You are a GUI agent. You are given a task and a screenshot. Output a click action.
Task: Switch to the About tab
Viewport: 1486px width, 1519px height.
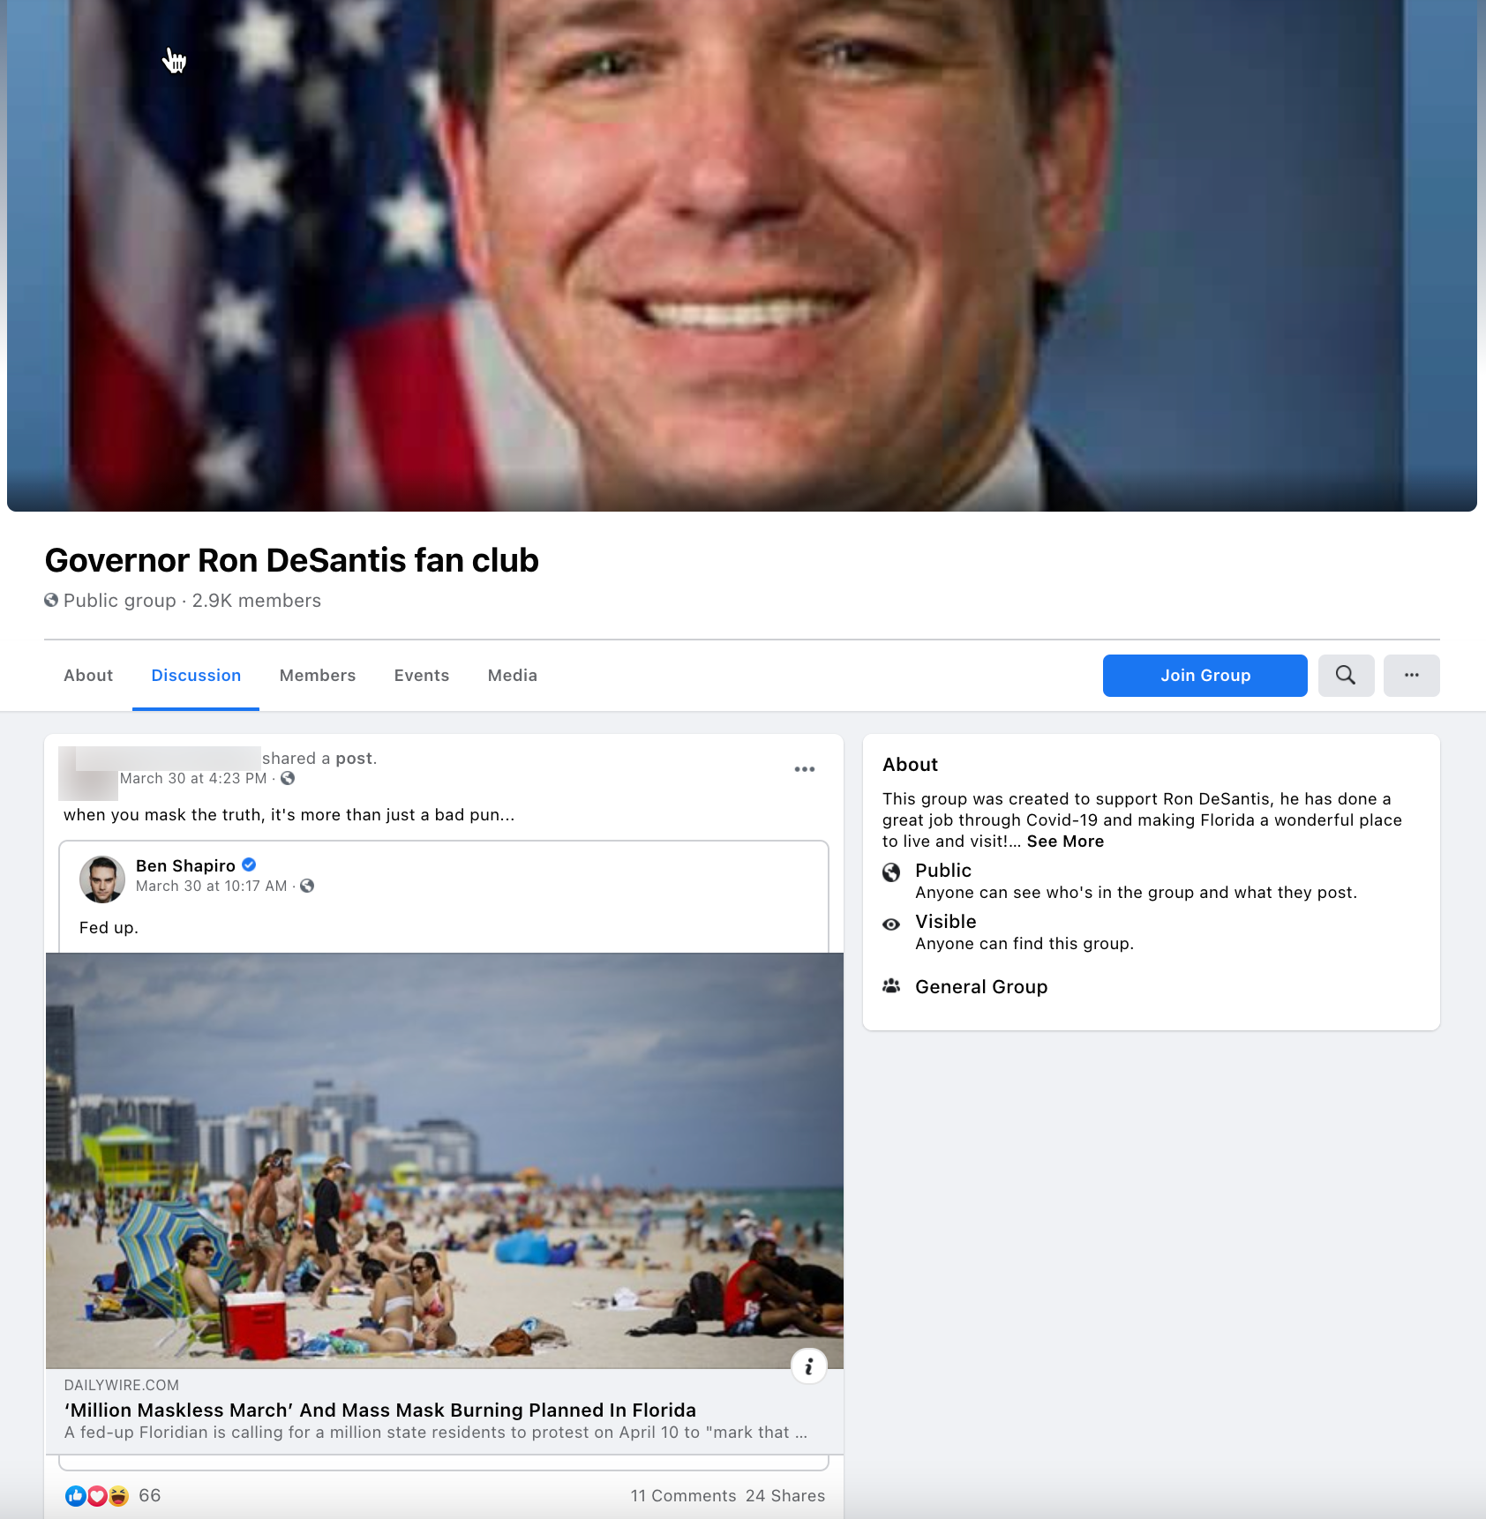[x=88, y=676]
